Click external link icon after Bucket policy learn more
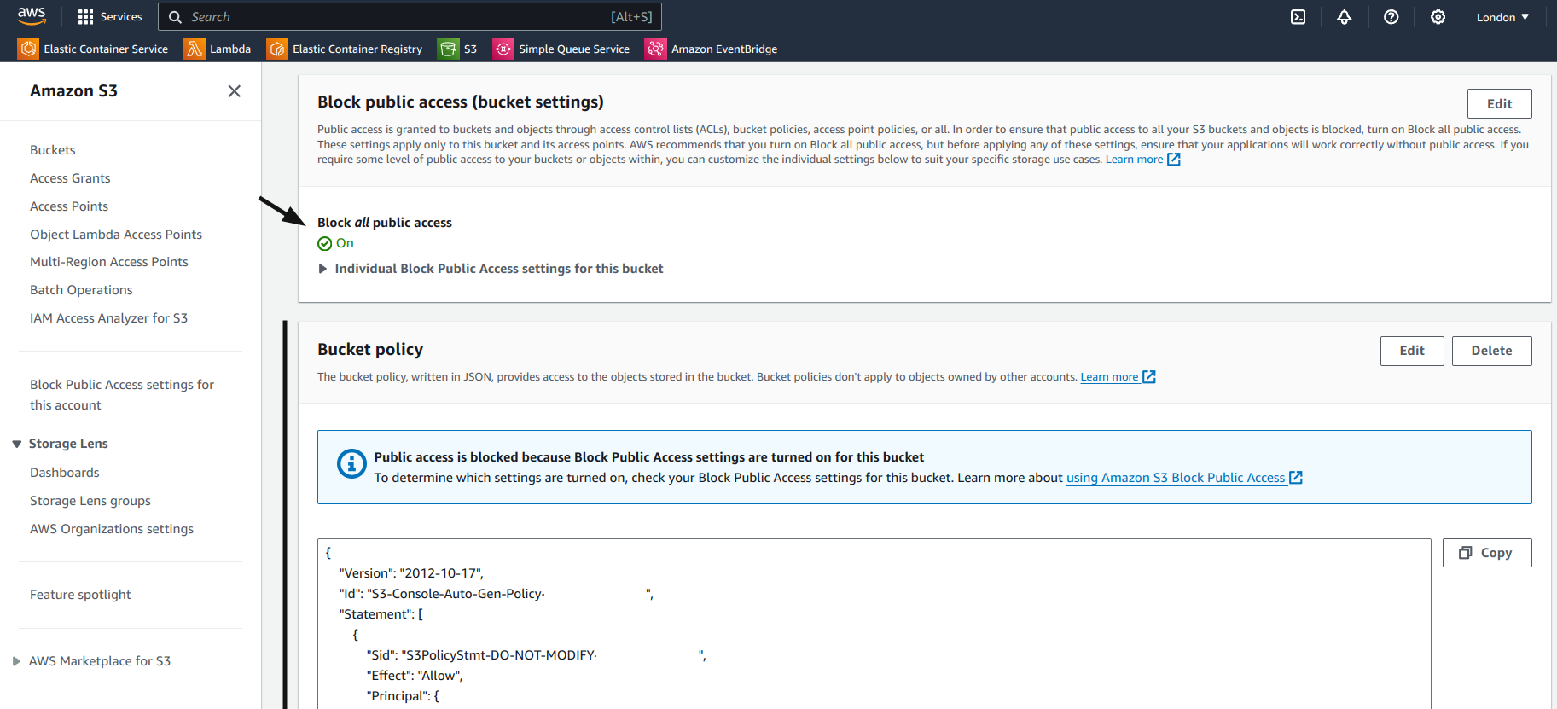 (x=1149, y=377)
